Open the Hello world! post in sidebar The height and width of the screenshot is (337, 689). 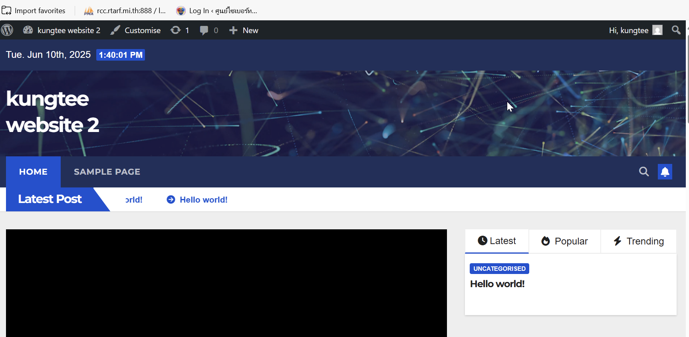[497, 284]
